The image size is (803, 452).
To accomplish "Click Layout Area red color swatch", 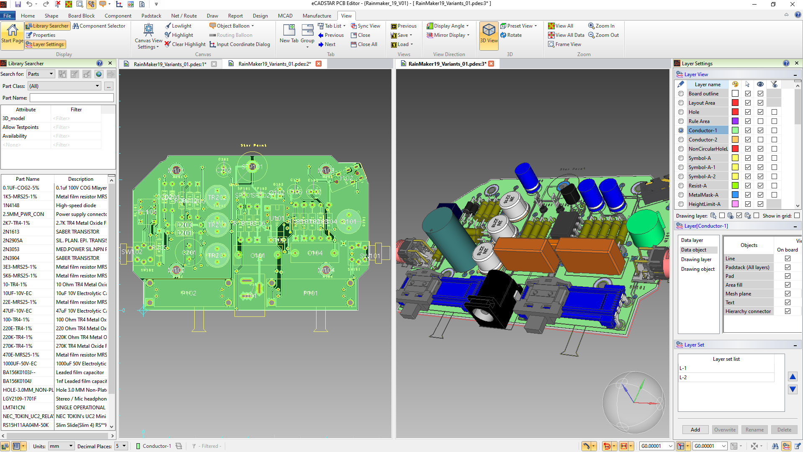I will coord(735,103).
